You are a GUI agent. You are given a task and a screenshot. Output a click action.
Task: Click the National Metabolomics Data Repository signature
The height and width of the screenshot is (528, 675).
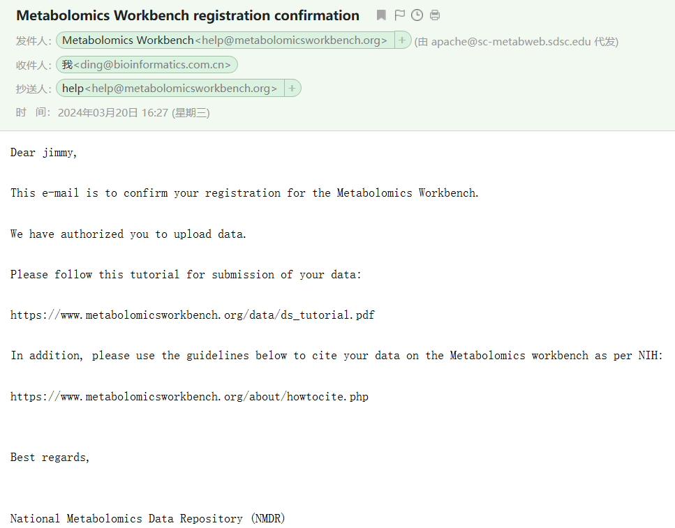(x=147, y=519)
